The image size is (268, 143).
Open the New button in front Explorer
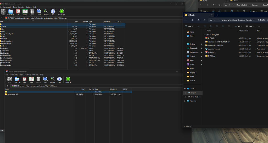tap(189, 26)
